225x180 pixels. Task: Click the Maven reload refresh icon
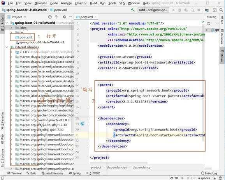coord(209,23)
